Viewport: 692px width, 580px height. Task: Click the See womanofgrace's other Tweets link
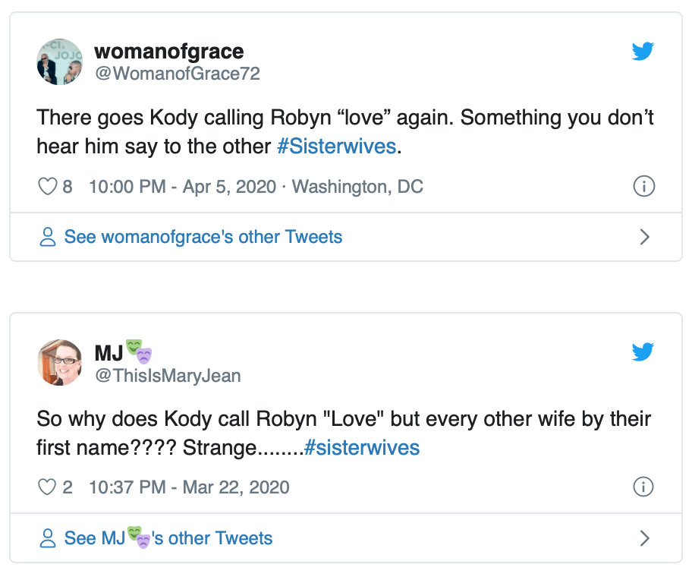pyautogui.click(x=203, y=237)
